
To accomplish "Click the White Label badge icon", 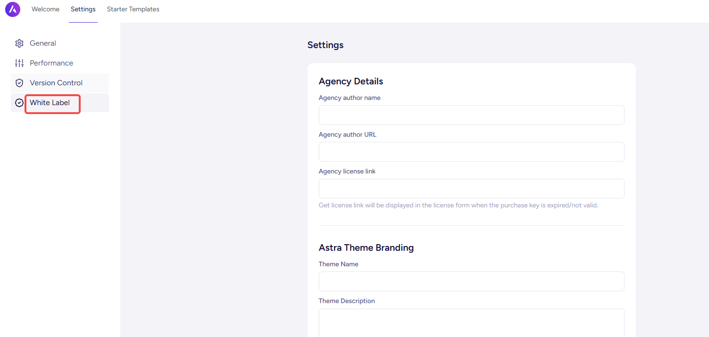I will 19,103.
